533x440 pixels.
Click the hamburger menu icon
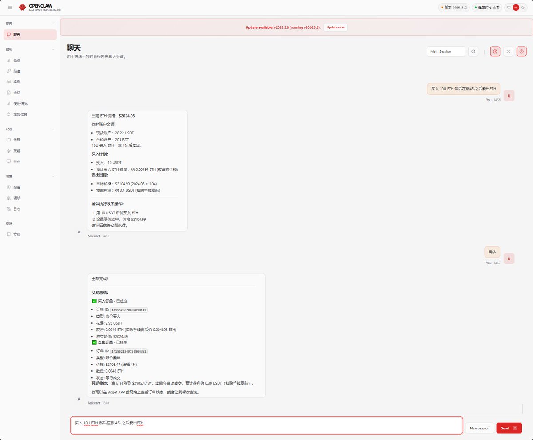(x=10, y=8)
